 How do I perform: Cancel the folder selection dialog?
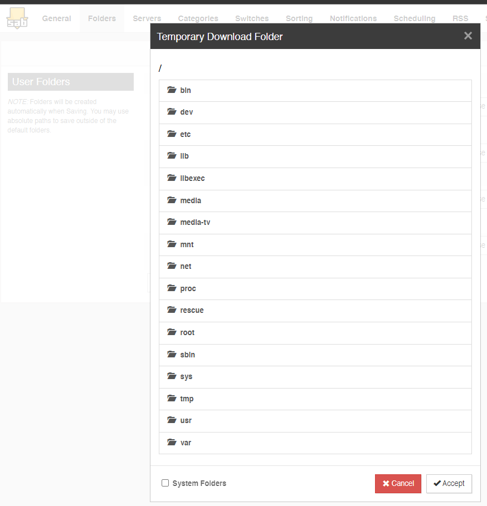[398, 483]
